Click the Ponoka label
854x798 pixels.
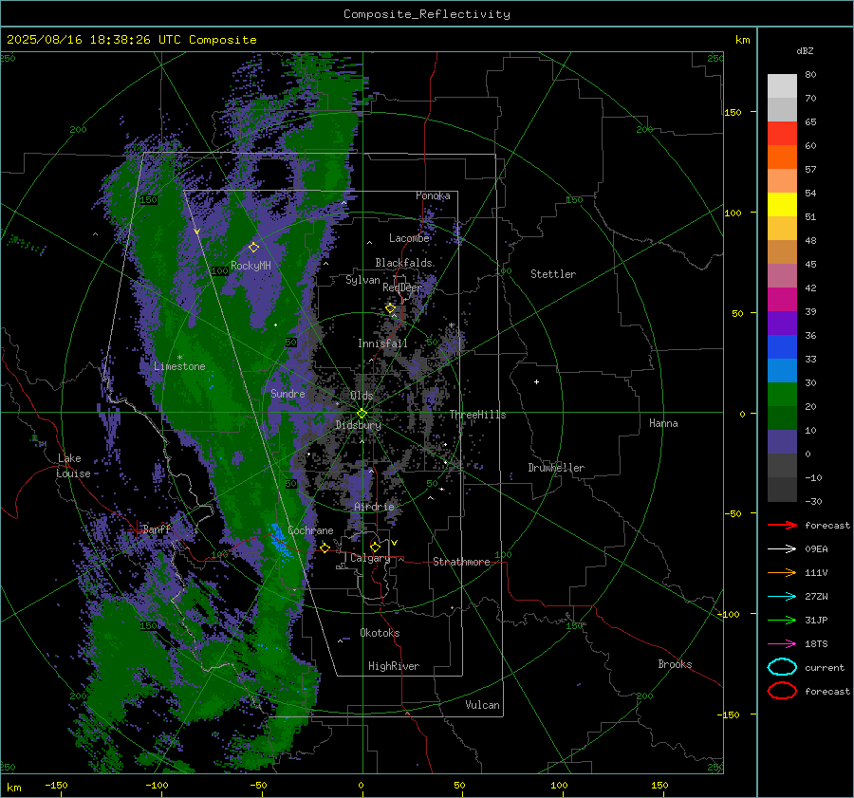pos(433,195)
